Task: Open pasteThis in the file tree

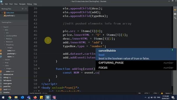Action: pos(7,86)
